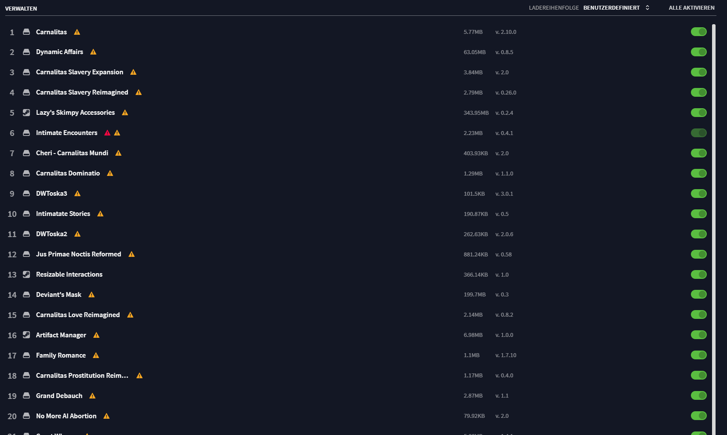This screenshot has height=435, width=727.
Task: Click the warning icon next to Carnalitas
Action: coord(77,32)
